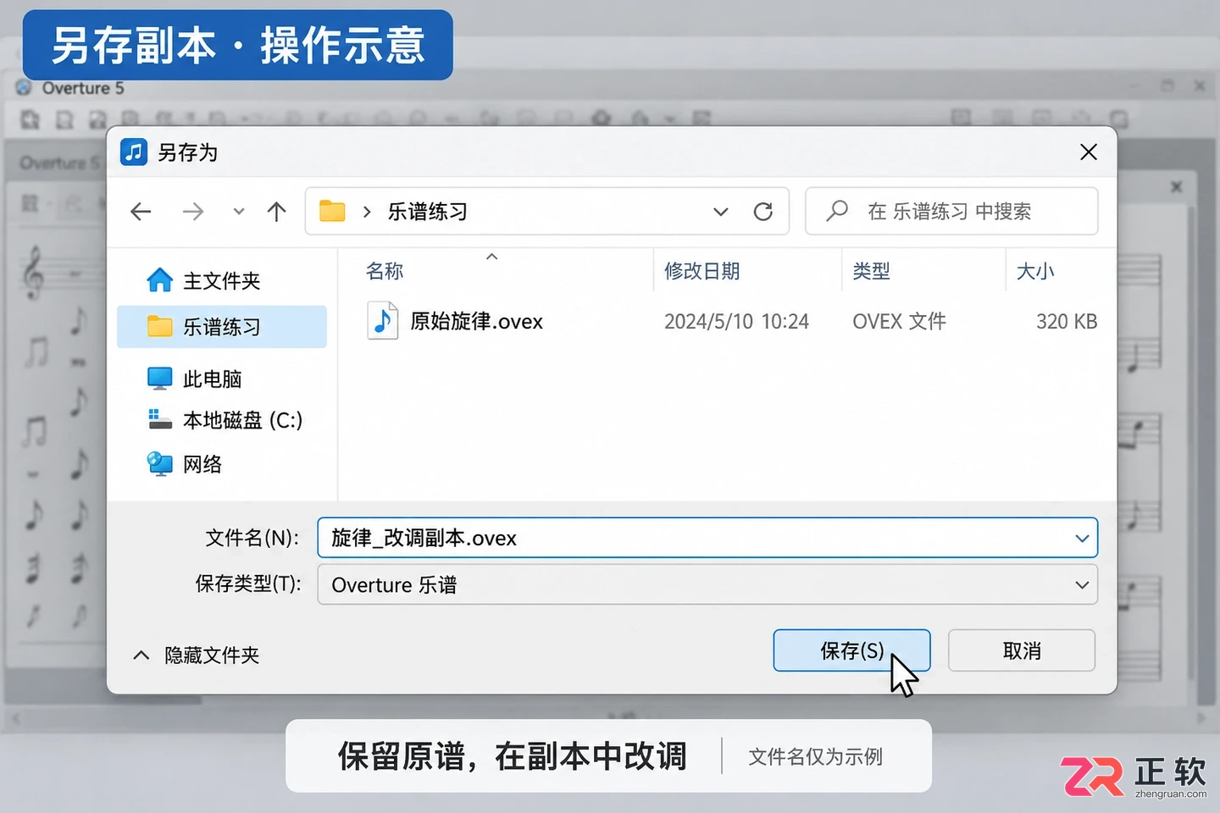Image resolution: width=1220 pixels, height=813 pixels.
Task: Click the 原始旋律.ovex file icon
Action: [x=383, y=321]
